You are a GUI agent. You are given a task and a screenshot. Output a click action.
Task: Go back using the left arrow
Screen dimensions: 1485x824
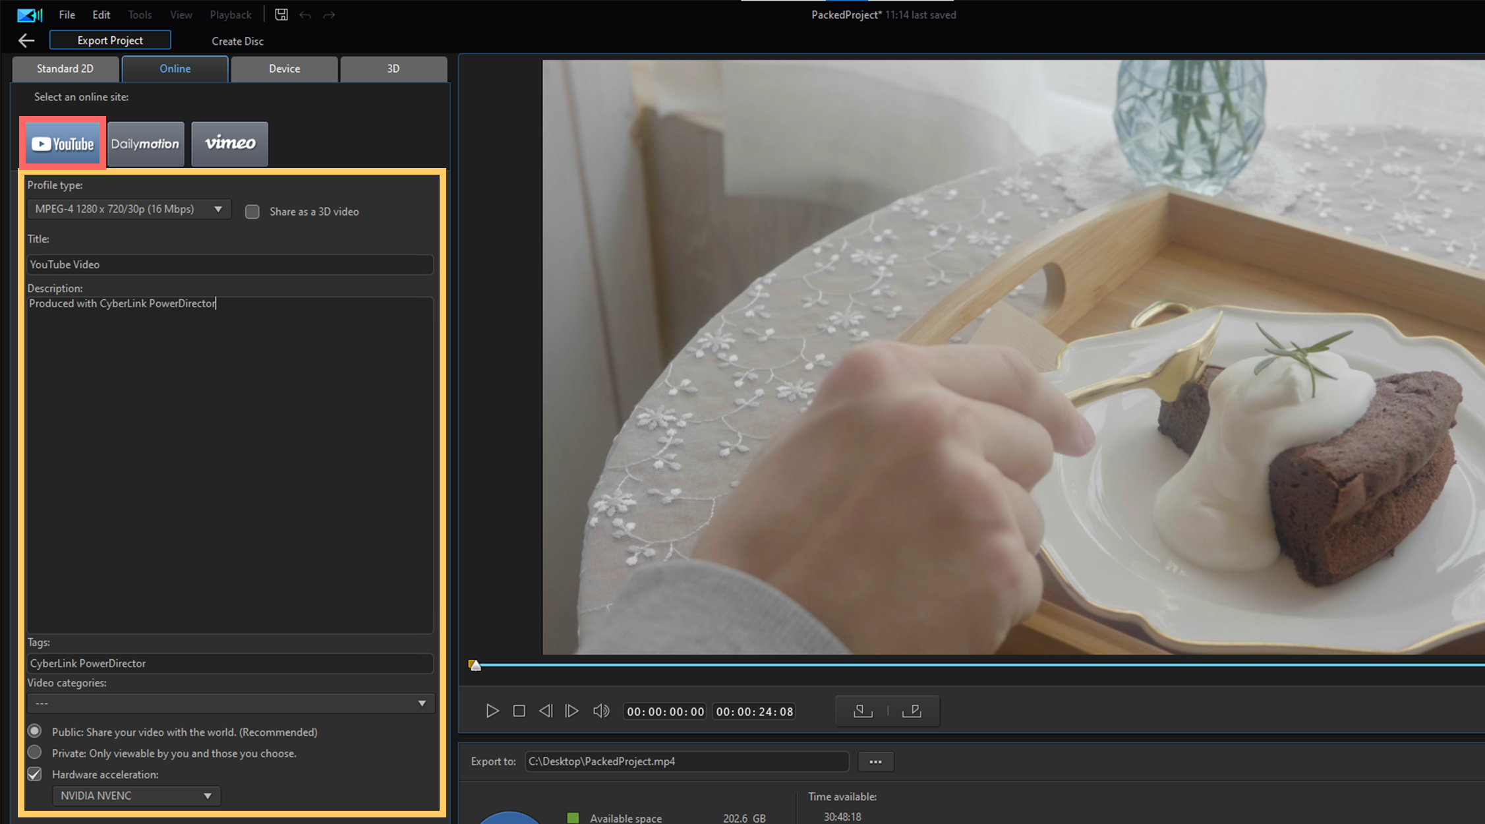(26, 41)
